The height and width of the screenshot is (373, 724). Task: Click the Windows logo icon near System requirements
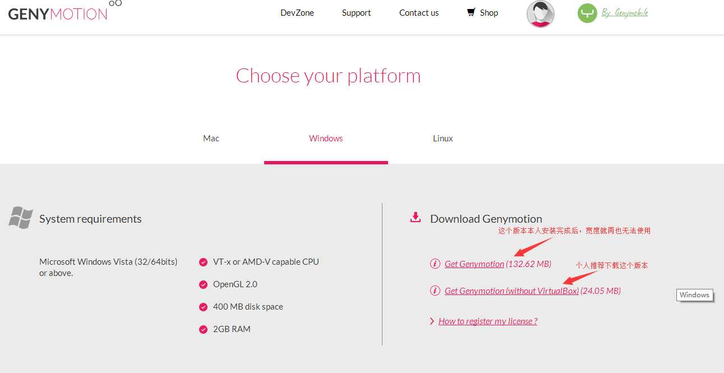click(x=21, y=218)
